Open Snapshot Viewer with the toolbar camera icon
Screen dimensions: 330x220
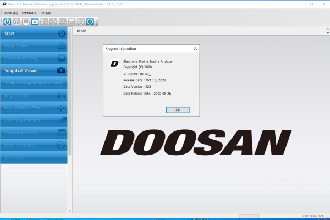35,21
